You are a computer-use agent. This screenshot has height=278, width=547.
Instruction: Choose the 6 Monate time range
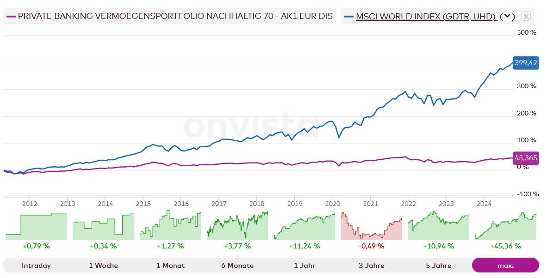(237, 266)
